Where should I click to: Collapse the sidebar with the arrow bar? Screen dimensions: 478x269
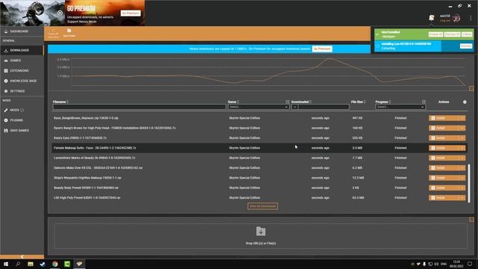(22, 257)
